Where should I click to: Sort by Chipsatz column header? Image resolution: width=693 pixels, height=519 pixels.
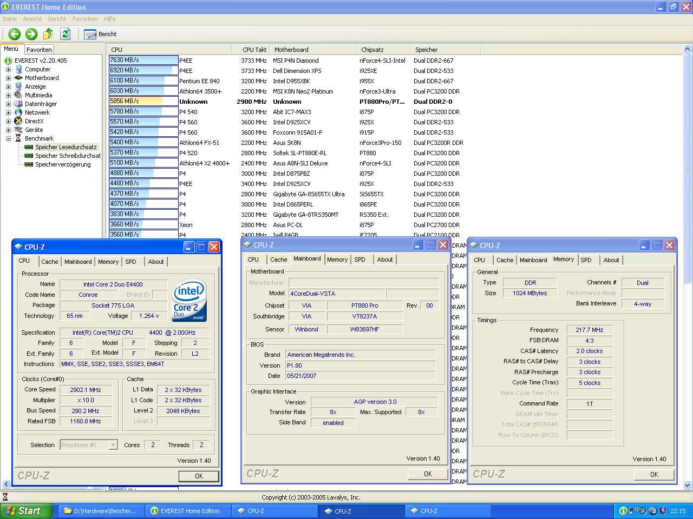click(x=383, y=50)
